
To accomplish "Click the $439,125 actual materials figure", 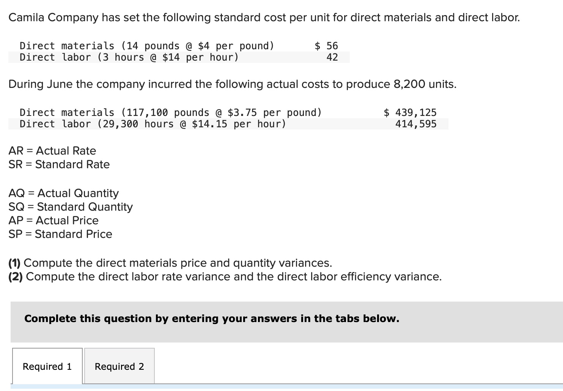I will click(410, 112).
